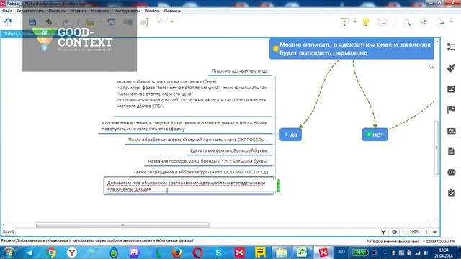Open the Windows Start button

[x=9, y=253]
